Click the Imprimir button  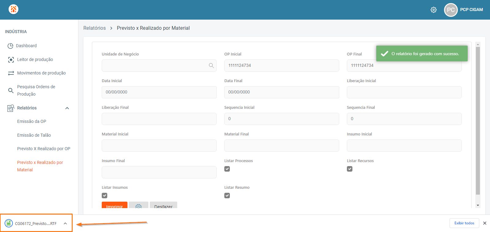point(115,205)
